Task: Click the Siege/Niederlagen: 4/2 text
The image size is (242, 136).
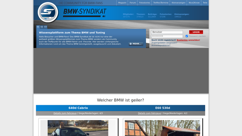Action: tap(175, 113)
